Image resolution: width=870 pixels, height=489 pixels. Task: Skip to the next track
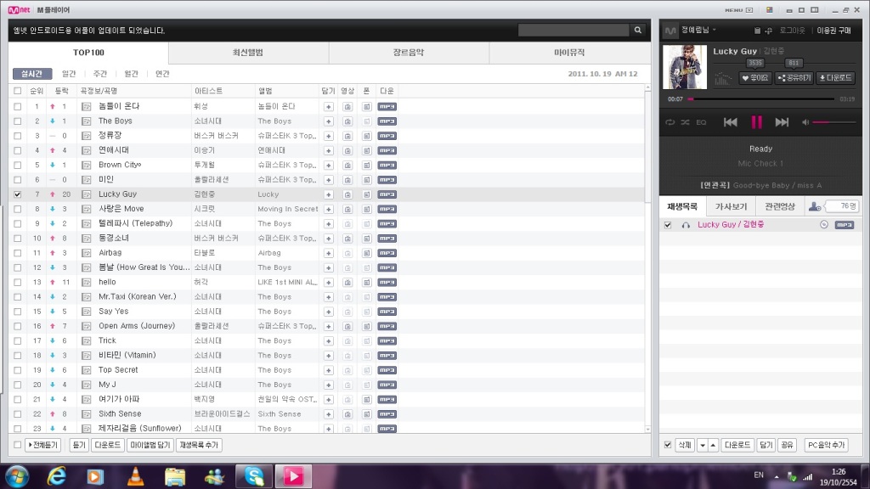click(782, 122)
